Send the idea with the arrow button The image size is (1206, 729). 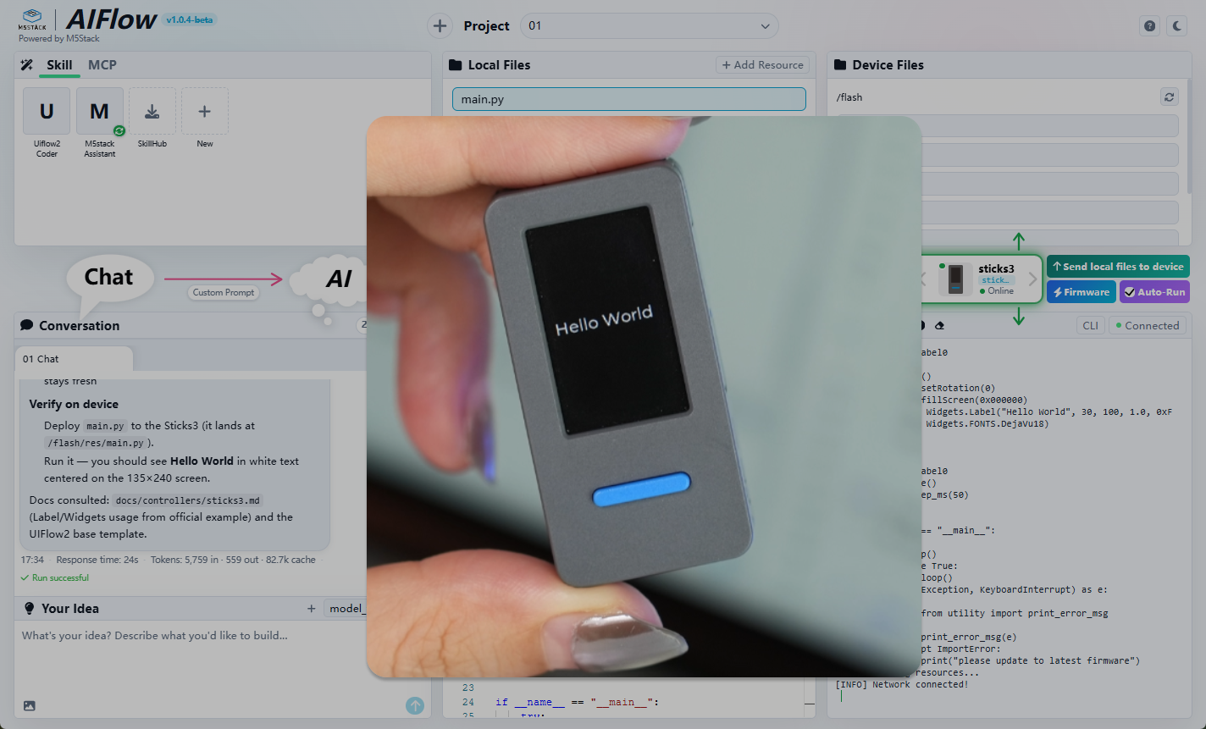[x=415, y=705]
